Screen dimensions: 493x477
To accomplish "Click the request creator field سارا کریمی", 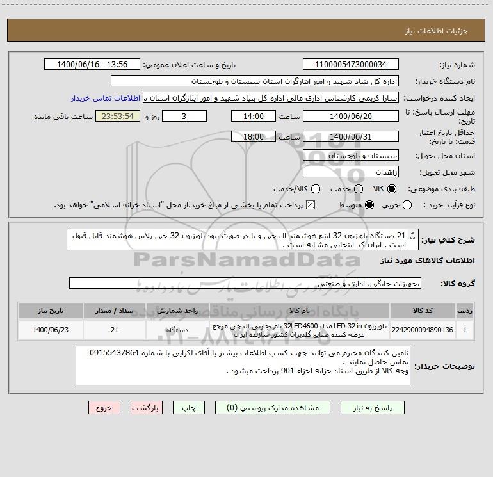I will tap(271, 98).
